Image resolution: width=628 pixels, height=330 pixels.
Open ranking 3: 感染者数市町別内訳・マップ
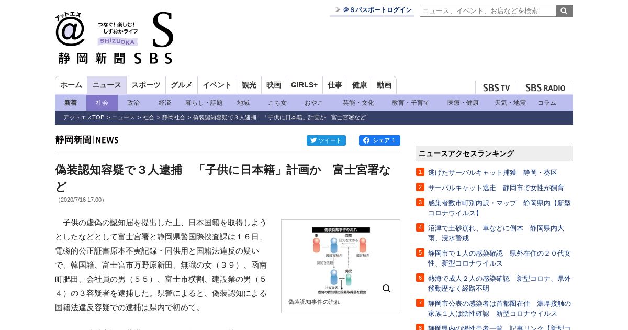coord(499,208)
